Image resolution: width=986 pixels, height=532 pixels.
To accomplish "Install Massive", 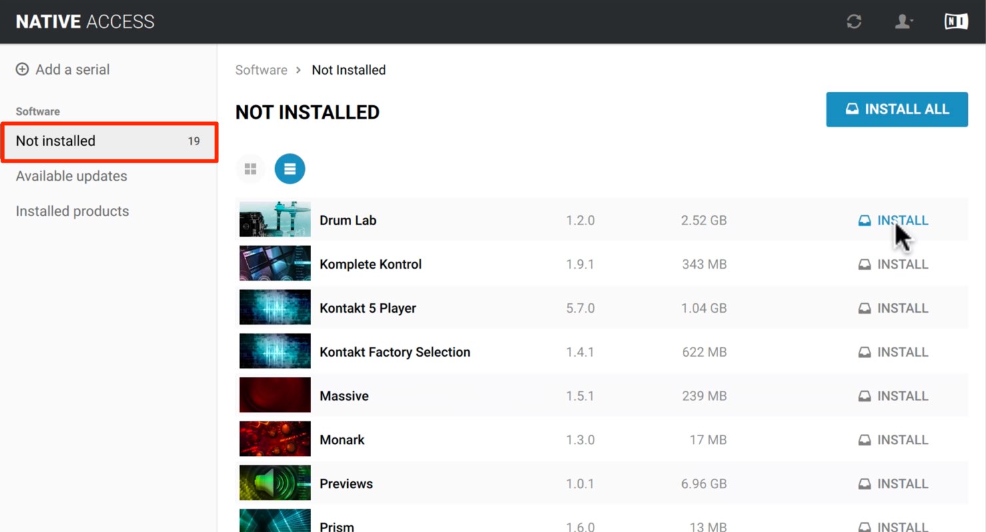I will click(x=893, y=396).
